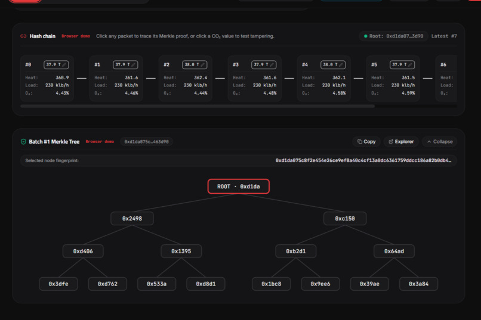
Task: Click O2 value 4.46% in packet #1
Action: 132,93
